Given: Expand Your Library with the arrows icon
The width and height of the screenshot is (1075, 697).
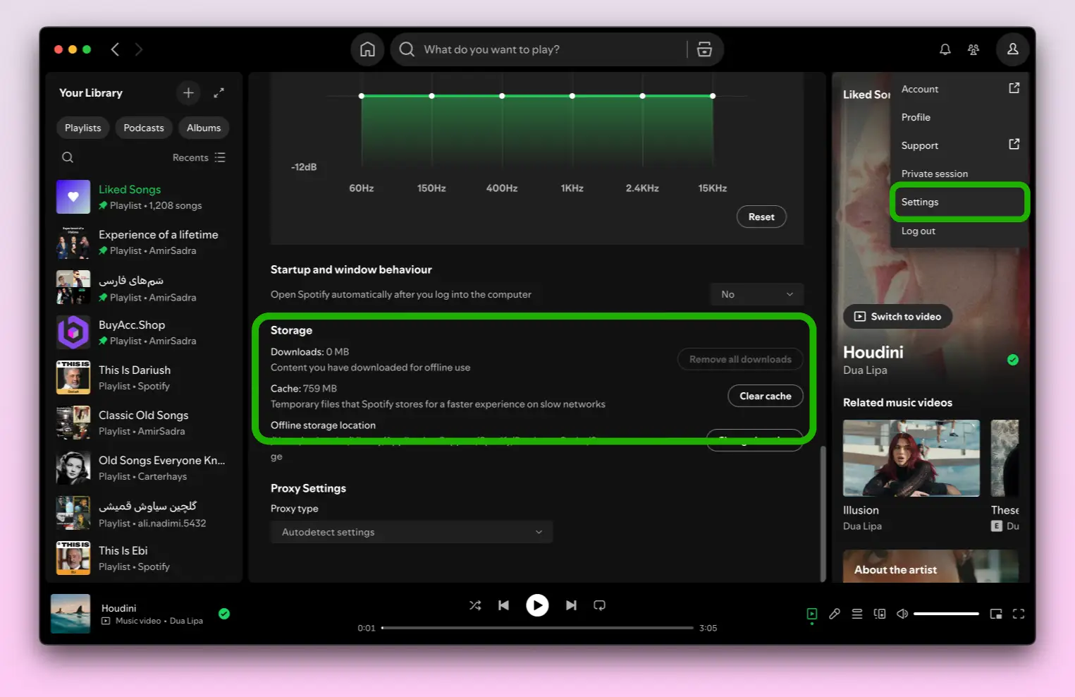Looking at the screenshot, I should (219, 92).
